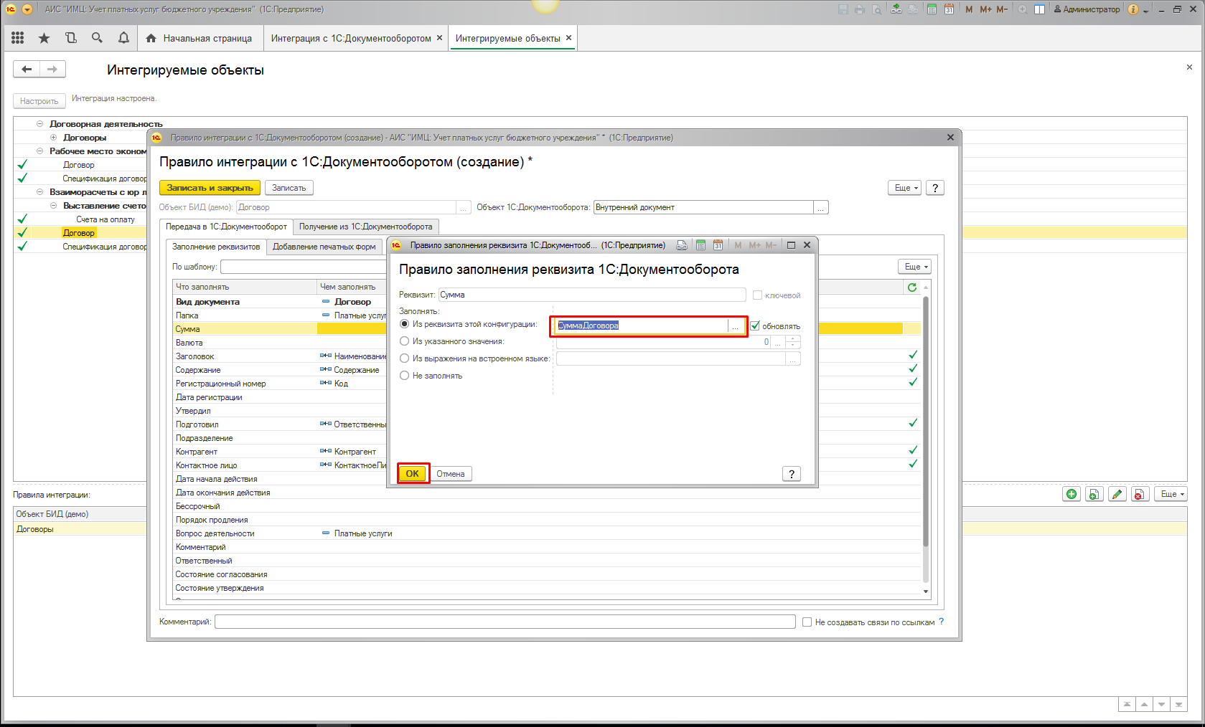Select "Не заполнять" radio option

405,376
